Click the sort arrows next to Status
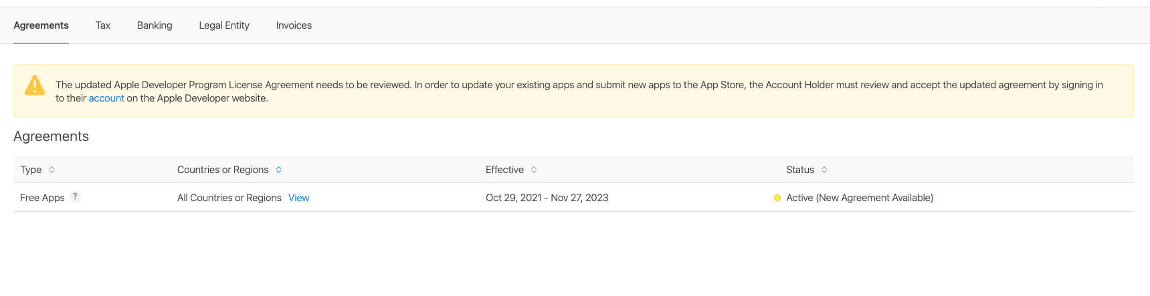The image size is (1150, 296). 824,170
